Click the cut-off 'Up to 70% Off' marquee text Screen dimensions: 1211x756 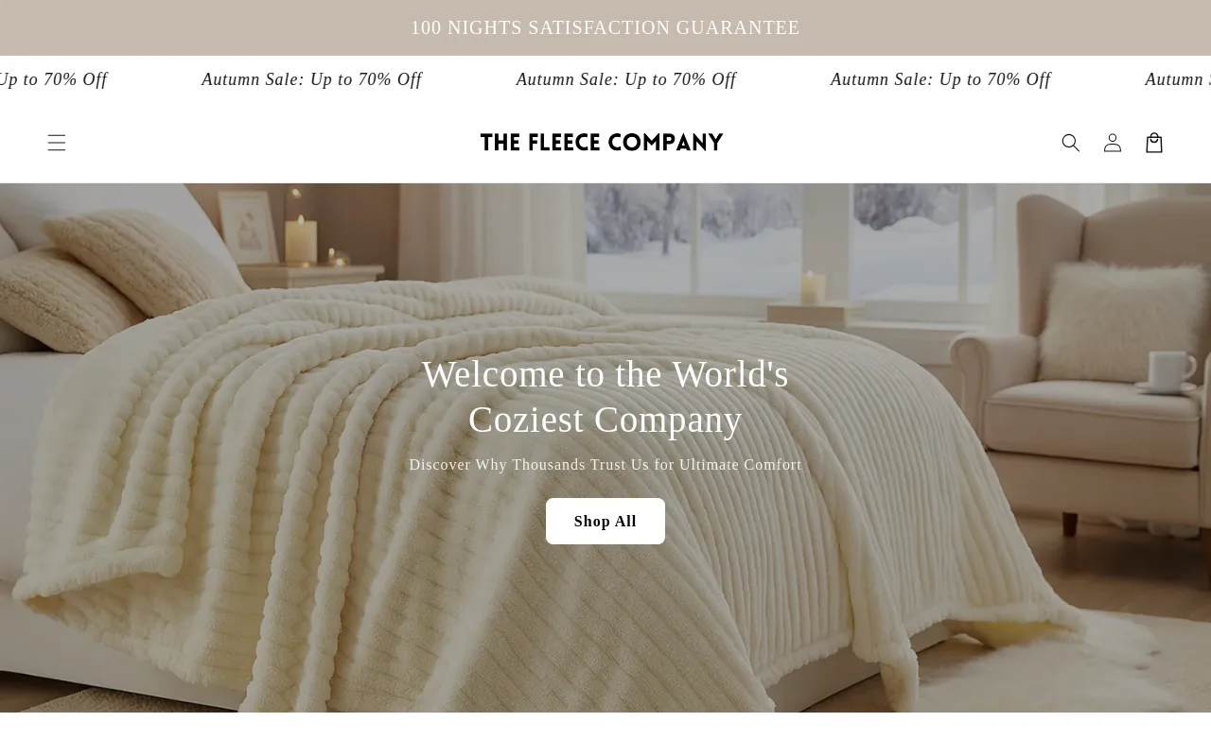pos(54,79)
